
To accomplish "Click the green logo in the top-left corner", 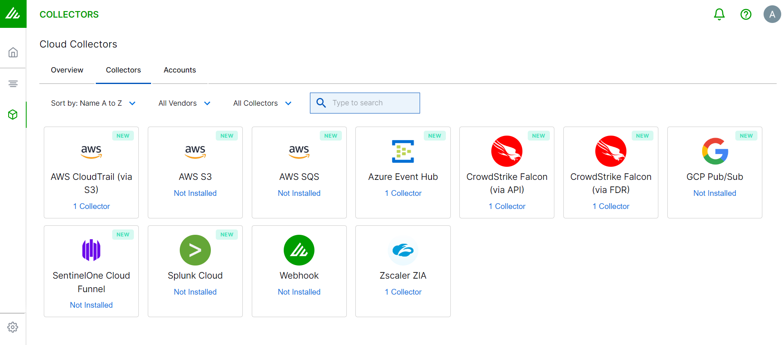I will tap(13, 14).
